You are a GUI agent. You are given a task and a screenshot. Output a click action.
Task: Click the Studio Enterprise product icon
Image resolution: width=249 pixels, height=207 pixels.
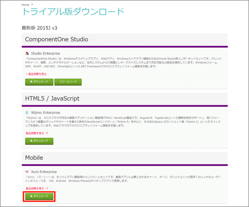27,53
